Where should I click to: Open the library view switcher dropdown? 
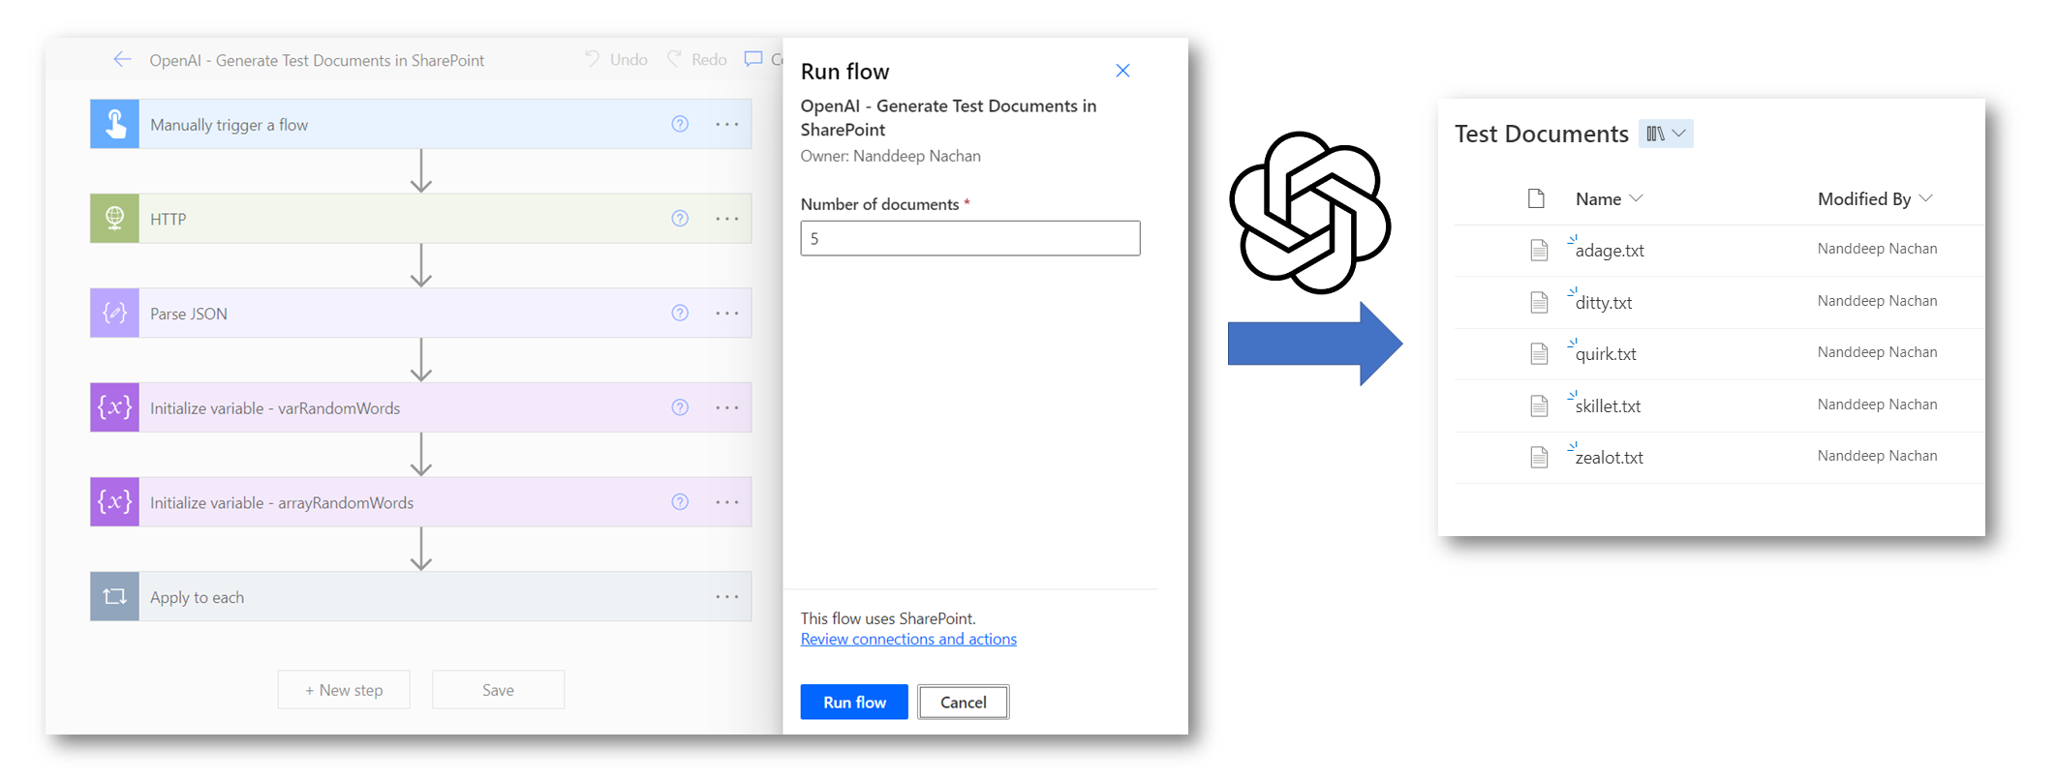coord(1666,134)
